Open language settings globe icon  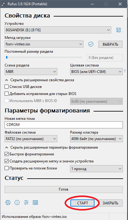(8, 203)
